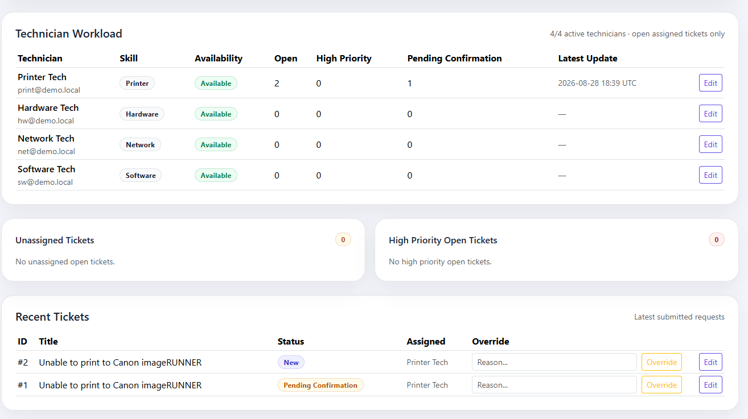The image size is (748, 419).
Task: Edit the Printer Tech technician row
Action: [710, 83]
